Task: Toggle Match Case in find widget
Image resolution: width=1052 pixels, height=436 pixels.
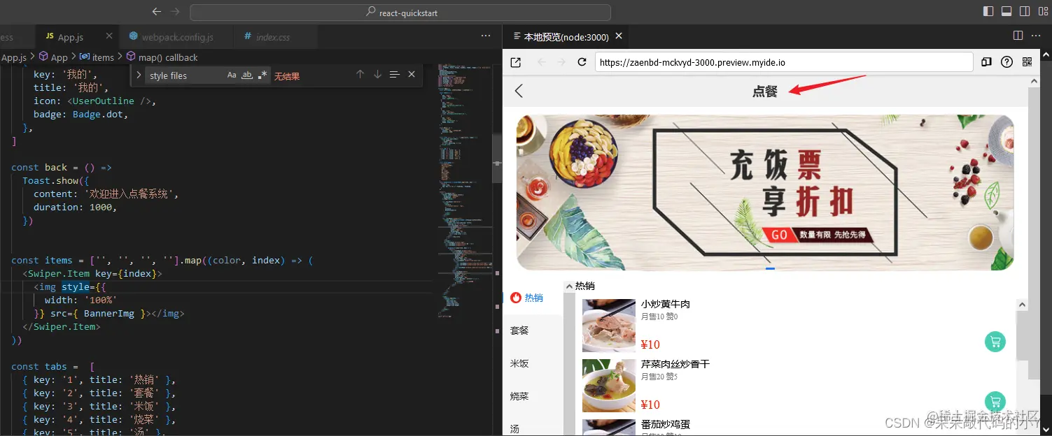Action: 232,75
